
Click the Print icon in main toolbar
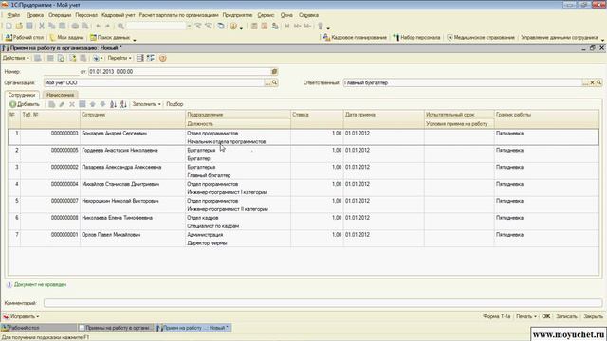(x=75, y=26)
